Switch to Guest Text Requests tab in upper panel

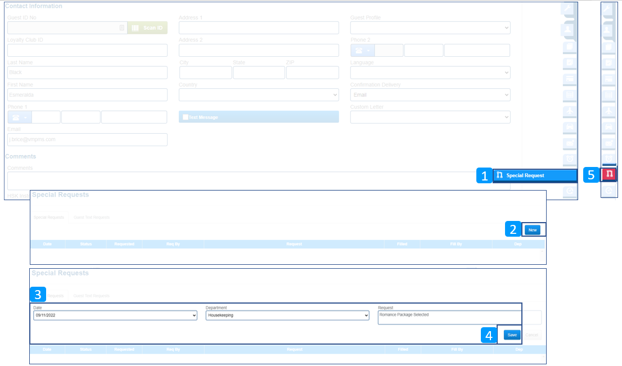pyautogui.click(x=92, y=217)
